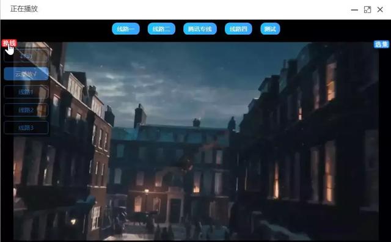Image resolution: width=391 pixels, height=242 pixels.
Task: Switch to 线路一 source
Action: coord(126,29)
